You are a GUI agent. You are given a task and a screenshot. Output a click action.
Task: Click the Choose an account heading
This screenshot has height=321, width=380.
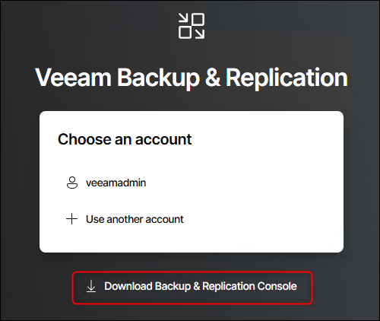click(x=125, y=139)
